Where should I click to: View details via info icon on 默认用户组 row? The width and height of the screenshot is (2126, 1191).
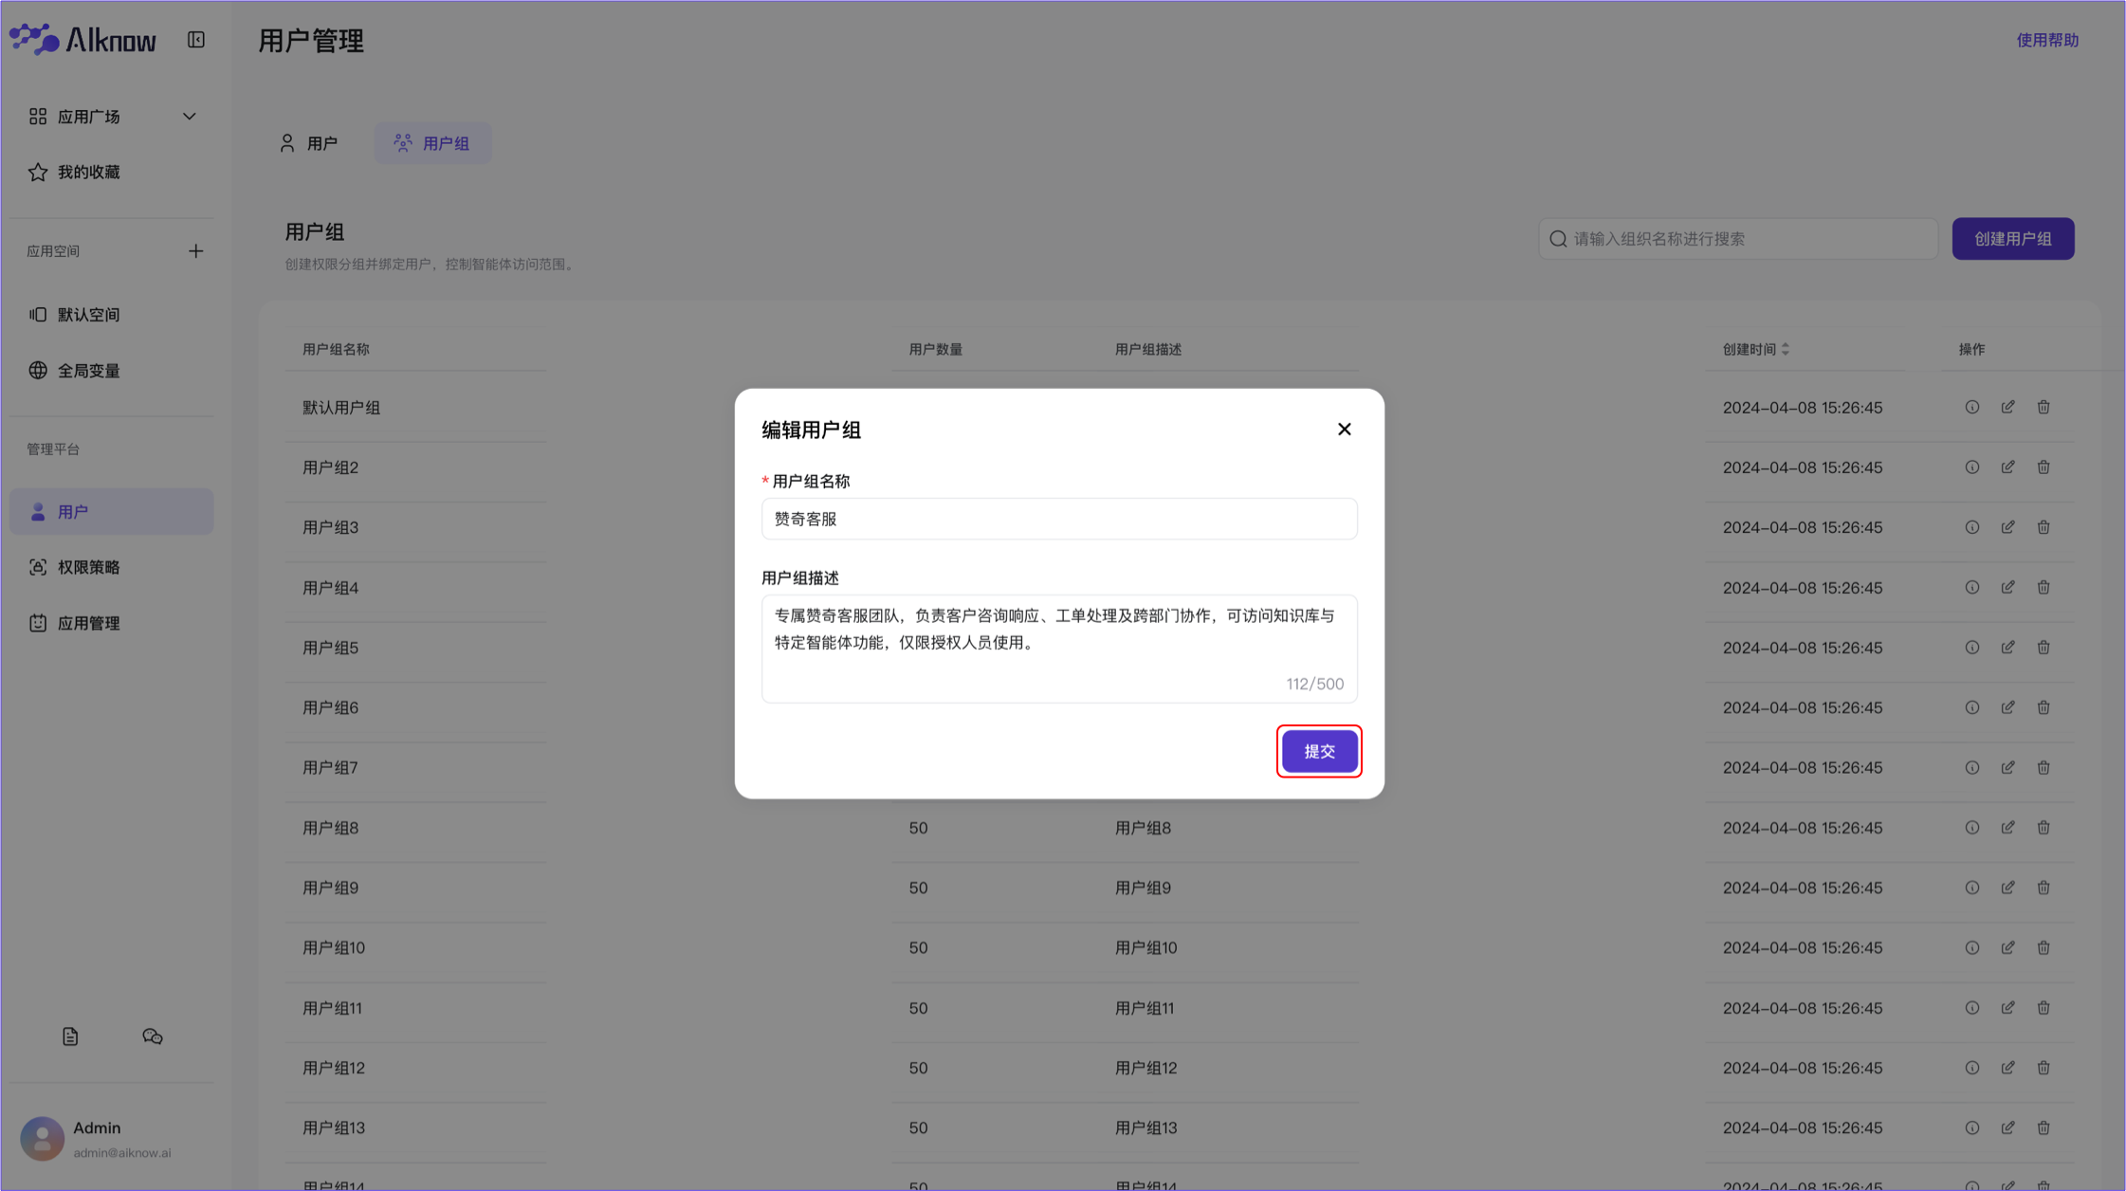1972,407
